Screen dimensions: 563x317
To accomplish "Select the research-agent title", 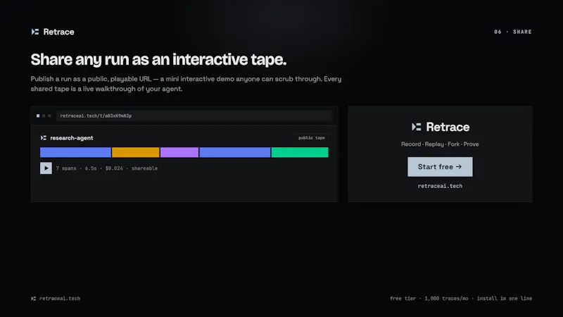I will (72, 138).
